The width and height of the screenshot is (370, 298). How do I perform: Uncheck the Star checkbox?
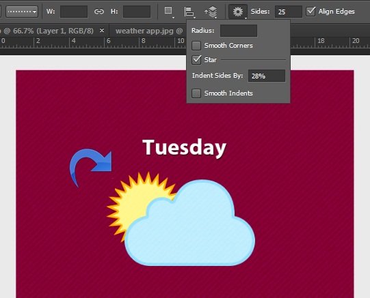pyautogui.click(x=196, y=60)
